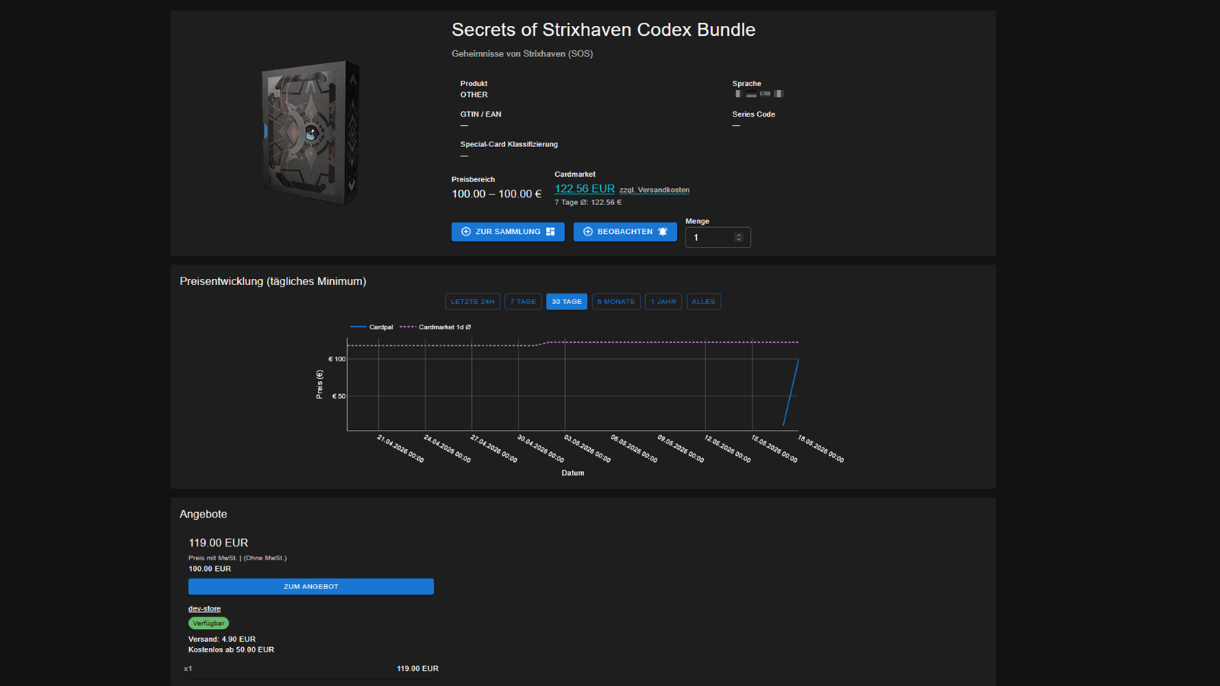Select the Alles chart range
This screenshot has width=1220, height=686.
point(703,302)
